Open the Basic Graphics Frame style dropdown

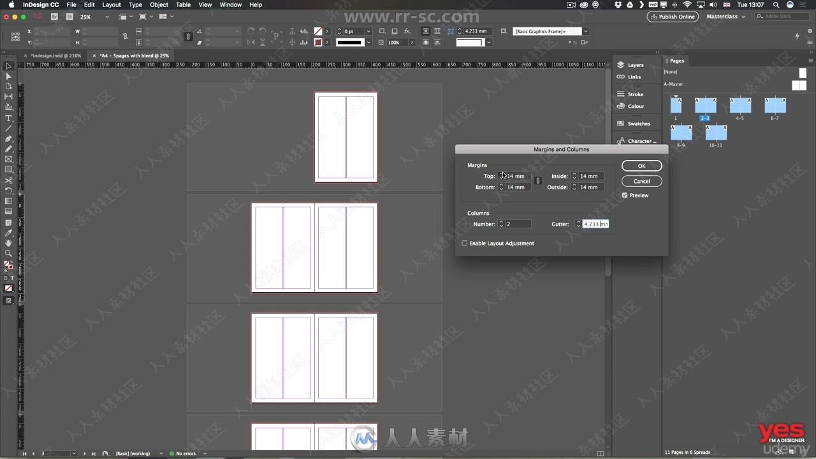585,31
